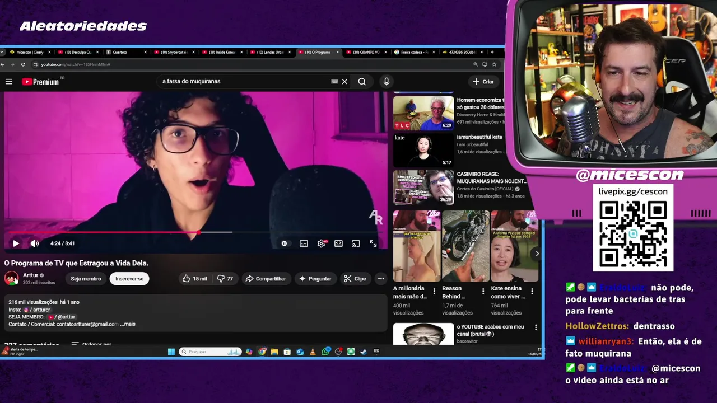This screenshot has width=717, height=403.
Task: Click Compartilhar to share the video
Action: pyautogui.click(x=266, y=279)
